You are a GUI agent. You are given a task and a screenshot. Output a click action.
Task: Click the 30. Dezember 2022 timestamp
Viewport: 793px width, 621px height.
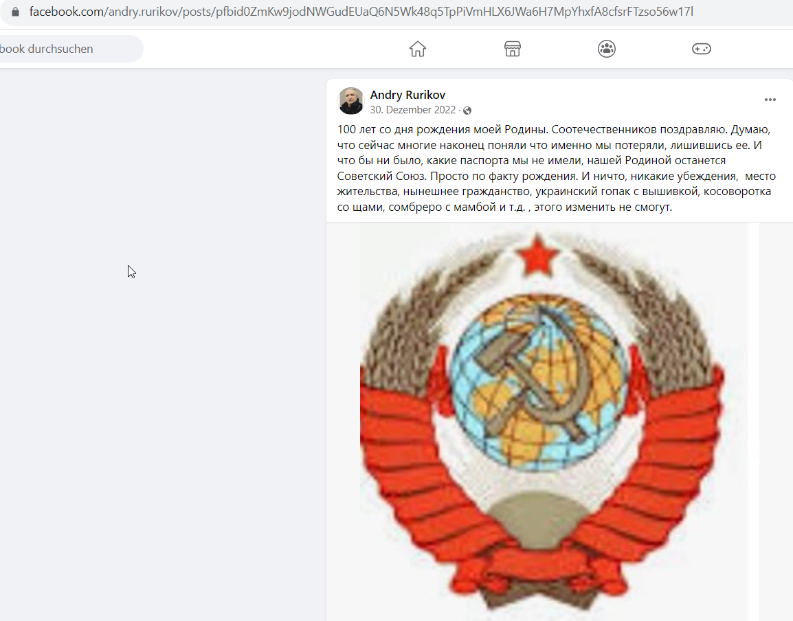413,110
